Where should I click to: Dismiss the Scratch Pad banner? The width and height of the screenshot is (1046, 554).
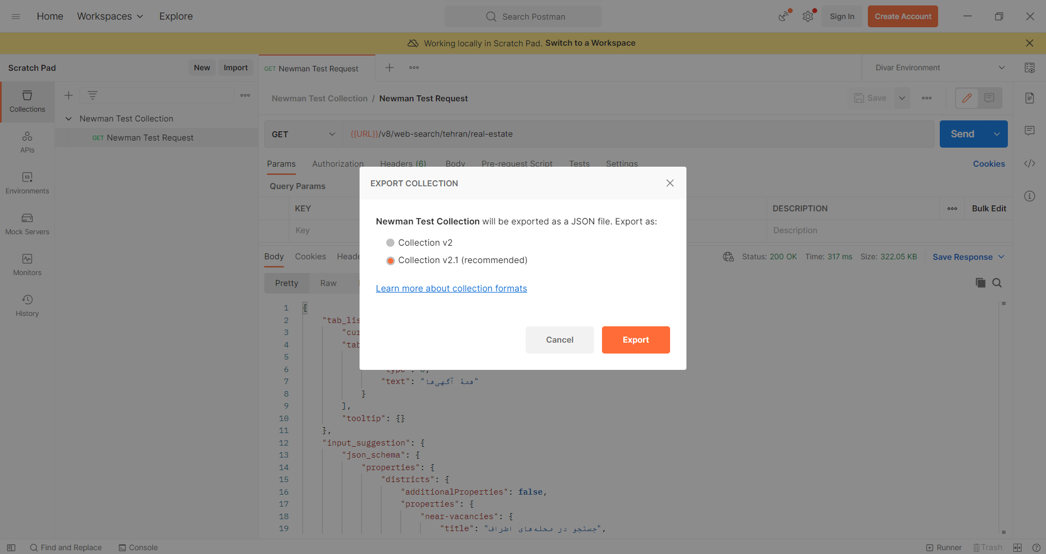(x=1030, y=43)
